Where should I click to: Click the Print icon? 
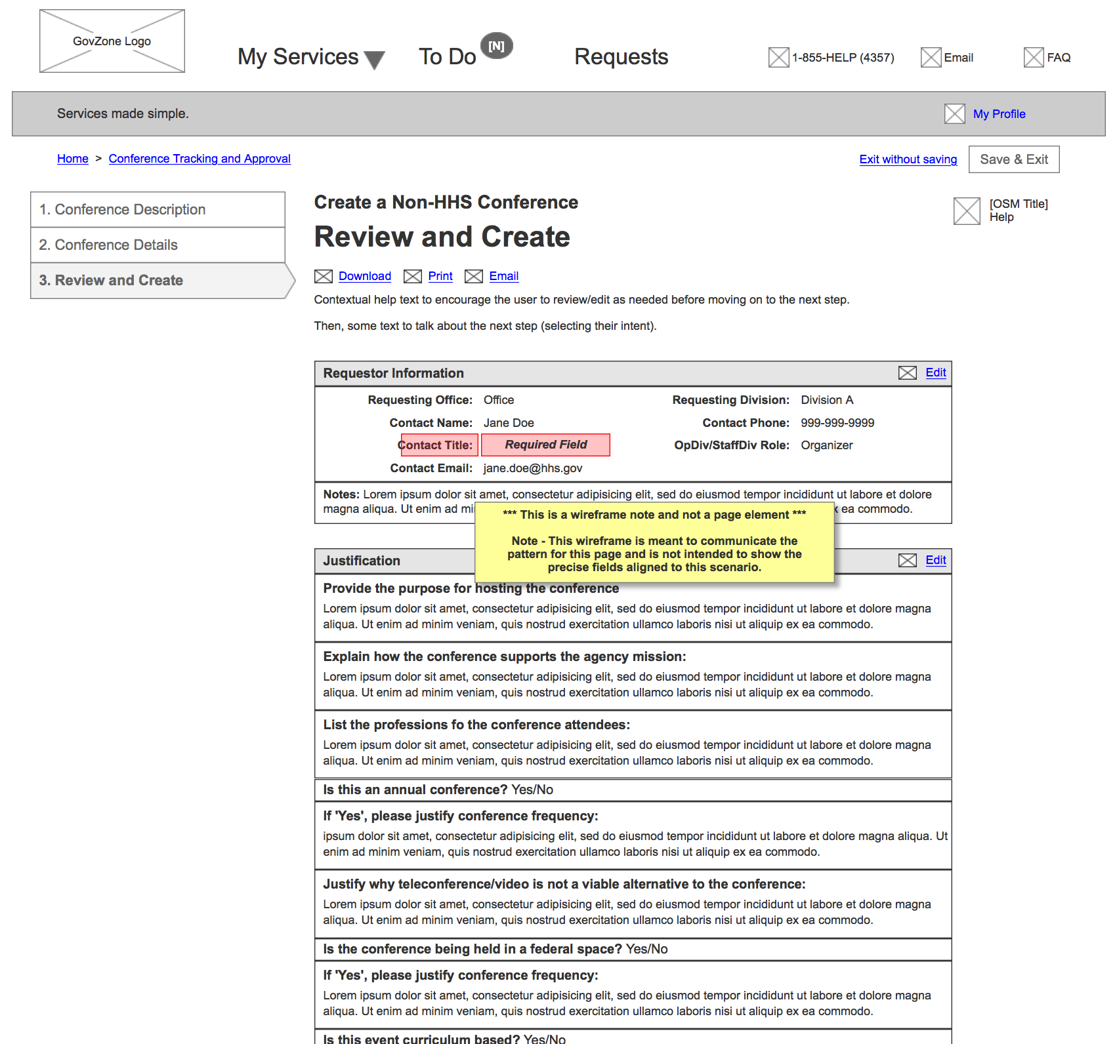pos(413,277)
